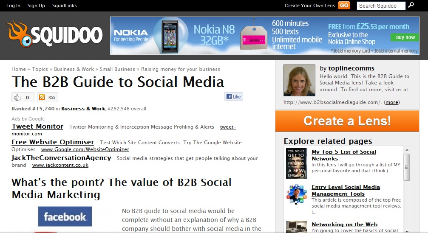Open My Top 5 List thumbnail
The image size is (428, 233).
296,163
